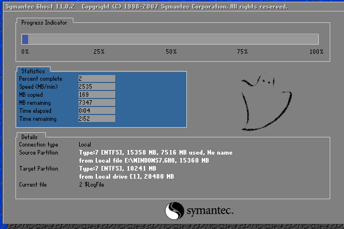Screen dimensions: 344x229
Task: Click the 50% progress marker label
Action: [x=171, y=52]
